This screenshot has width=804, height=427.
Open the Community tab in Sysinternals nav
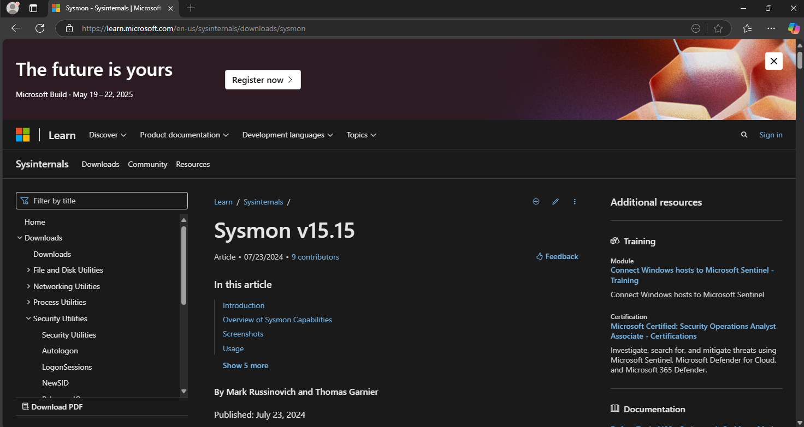click(147, 164)
